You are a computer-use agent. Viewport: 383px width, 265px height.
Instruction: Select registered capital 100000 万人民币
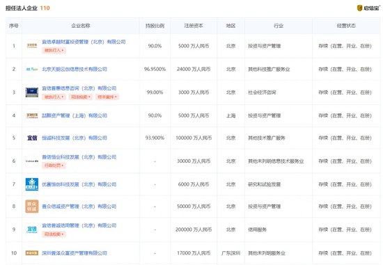click(194, 138)
